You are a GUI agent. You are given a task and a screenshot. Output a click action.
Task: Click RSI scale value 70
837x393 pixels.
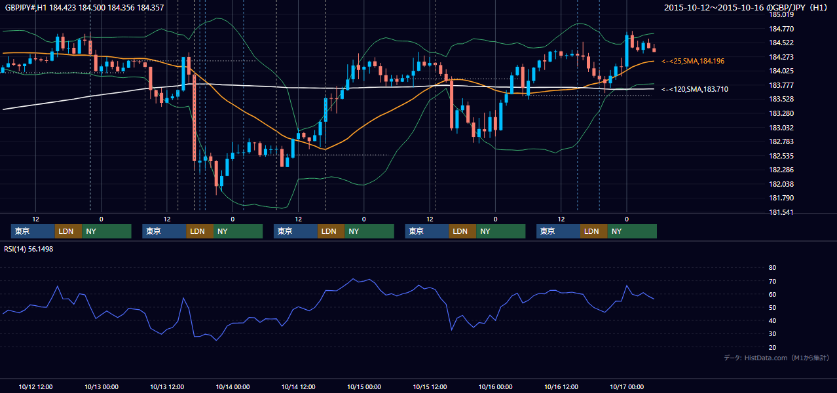tap(772, 281)
